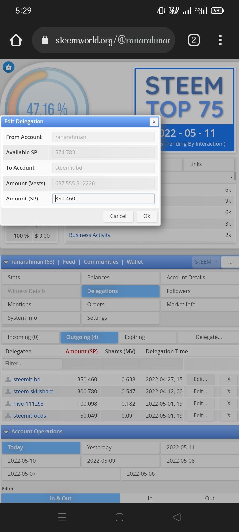Switch to the Orders tab
Image resolution: width=239 pixels, height=532 pixels.
120,304
